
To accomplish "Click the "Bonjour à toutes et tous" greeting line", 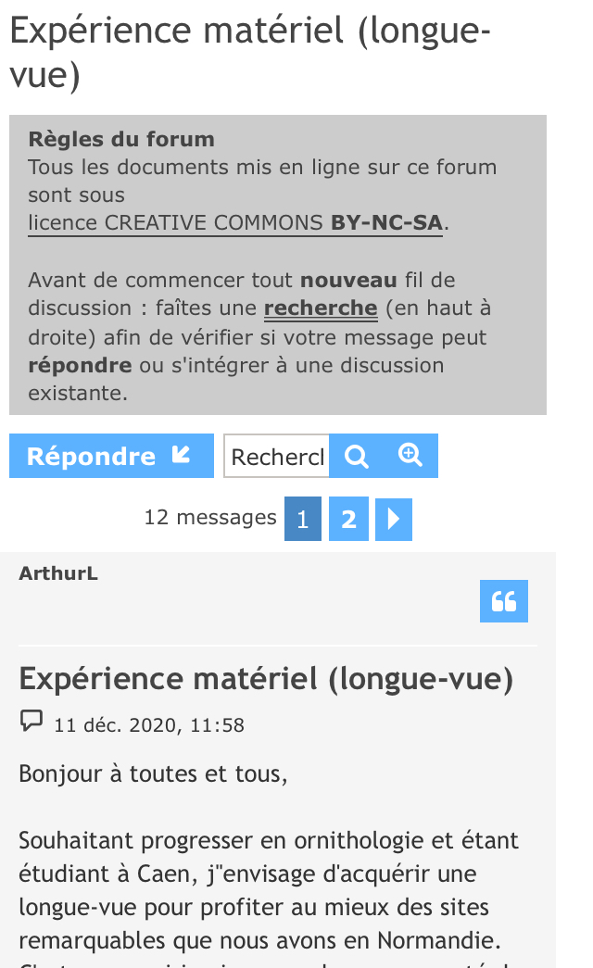I will (x=154, y=773).
